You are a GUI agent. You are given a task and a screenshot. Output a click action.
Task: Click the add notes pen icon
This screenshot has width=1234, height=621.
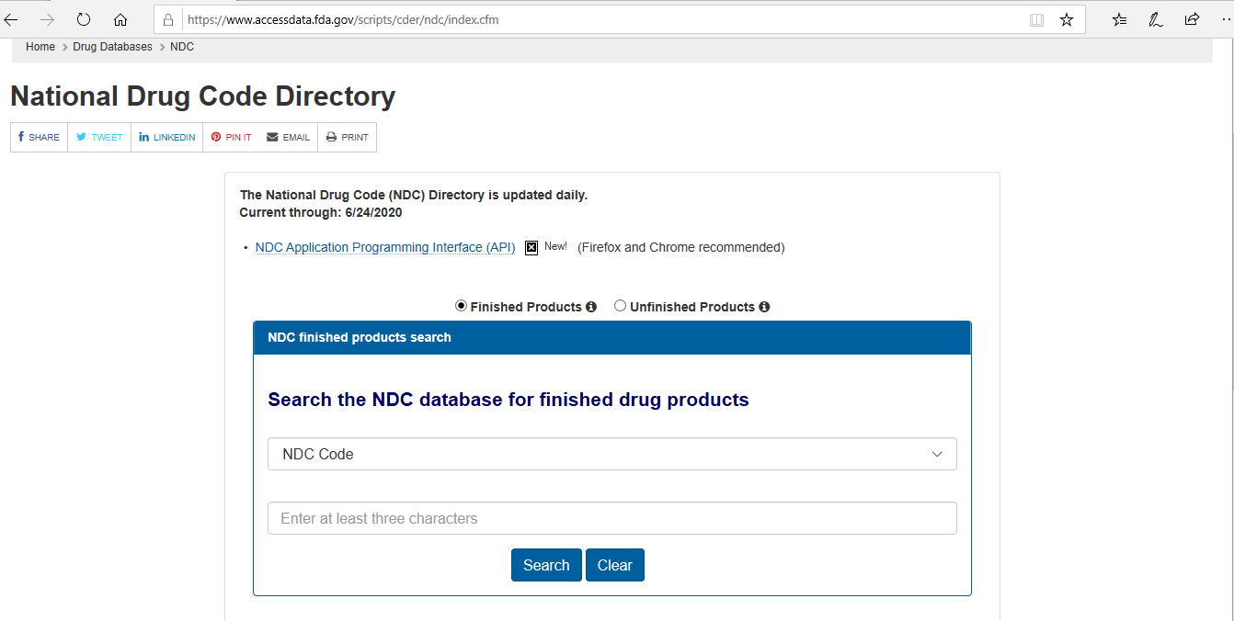click(1156, 19)
